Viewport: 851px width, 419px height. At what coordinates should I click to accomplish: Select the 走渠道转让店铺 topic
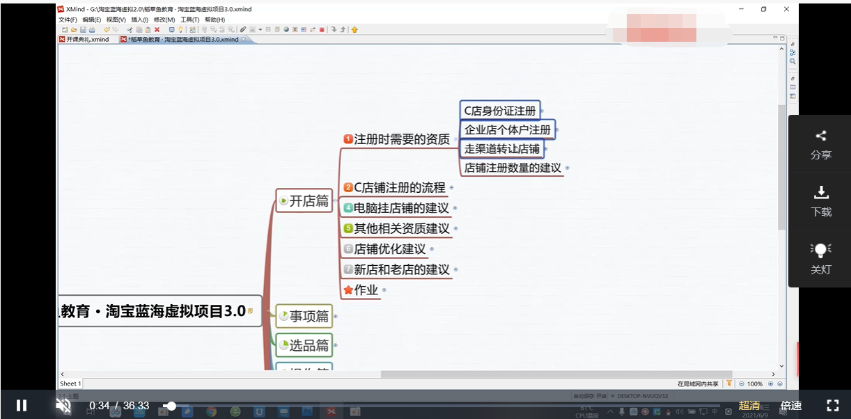click(x=501, y=148)
